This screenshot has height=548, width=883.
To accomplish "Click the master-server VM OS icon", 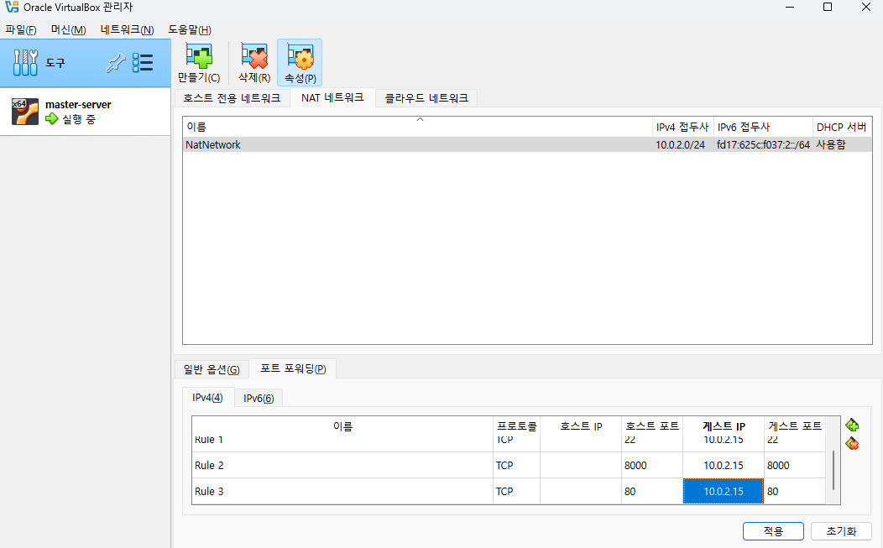I will click(x=25, y=112).
